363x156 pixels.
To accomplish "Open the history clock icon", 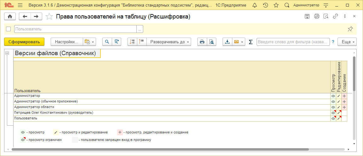I will 265,5.
